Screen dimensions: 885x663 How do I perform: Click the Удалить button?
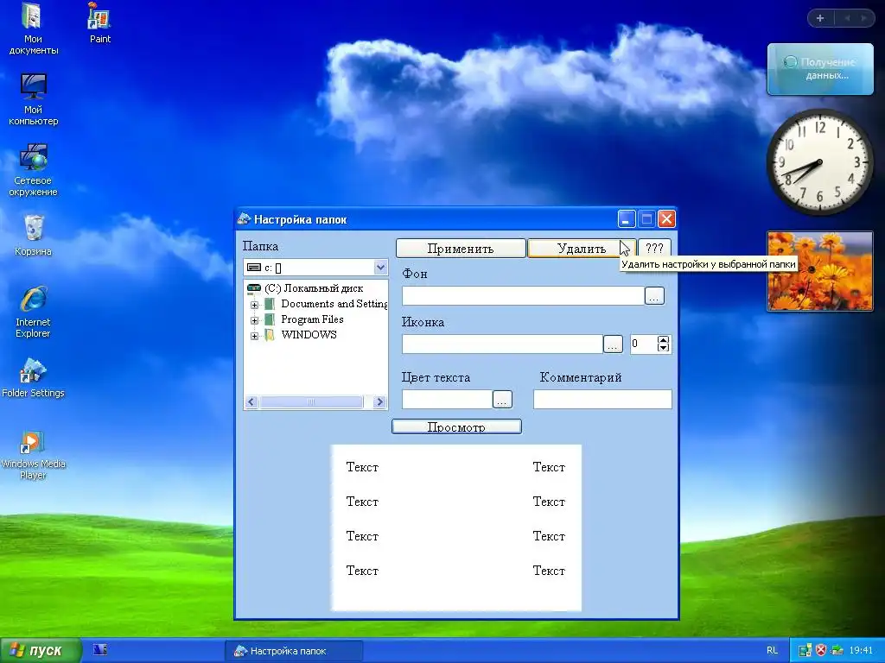pos(582,248)
